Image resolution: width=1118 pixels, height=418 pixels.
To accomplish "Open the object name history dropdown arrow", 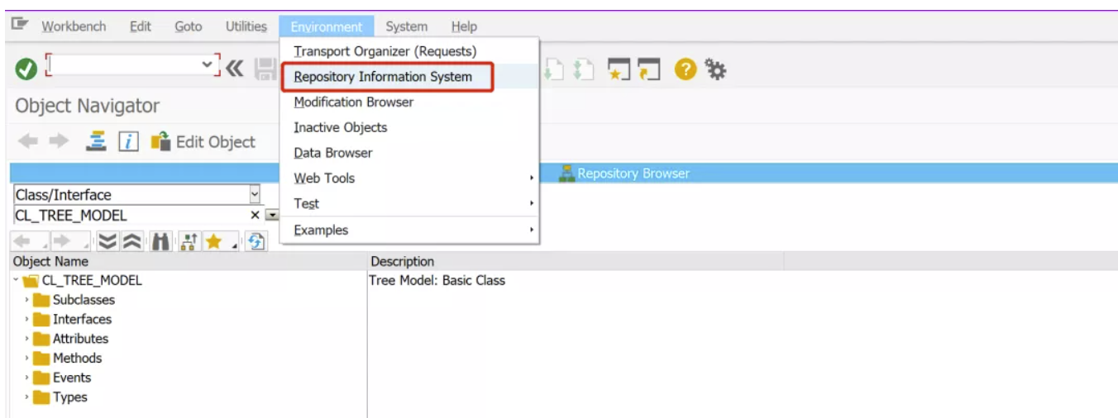I will tap(271, 216).
